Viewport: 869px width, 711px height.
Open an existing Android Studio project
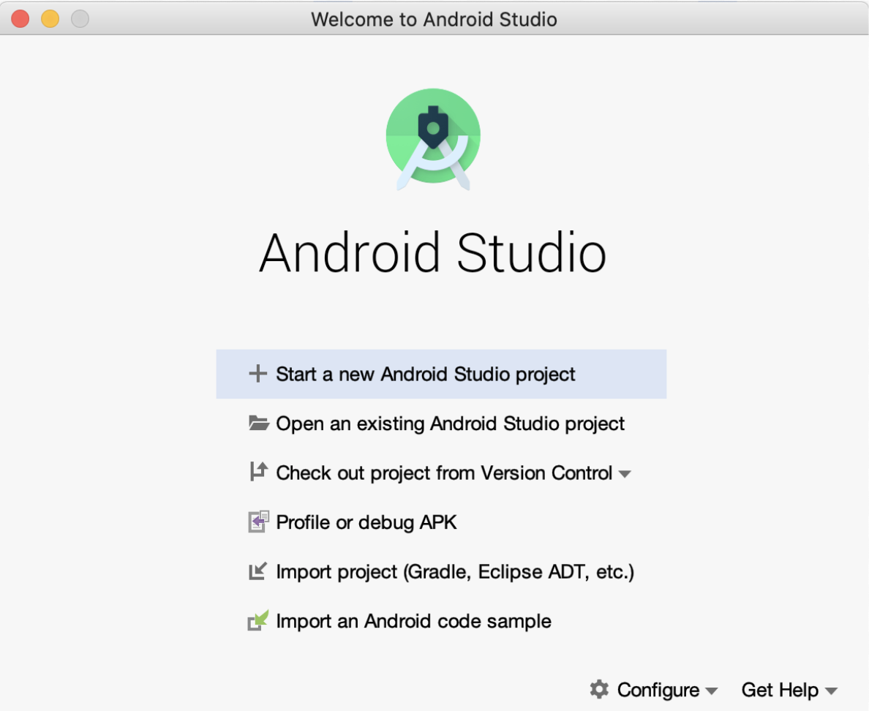450,423
